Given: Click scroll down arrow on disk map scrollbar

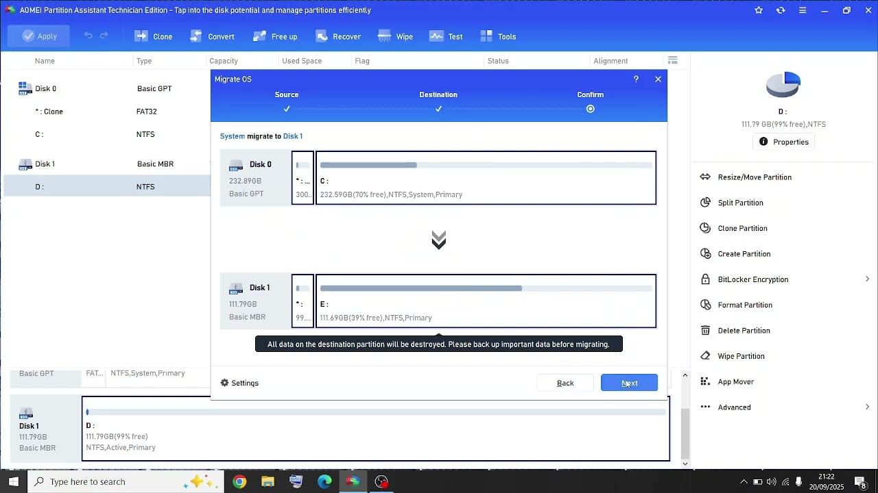Looking at the screenshot, I should point(685,464).
